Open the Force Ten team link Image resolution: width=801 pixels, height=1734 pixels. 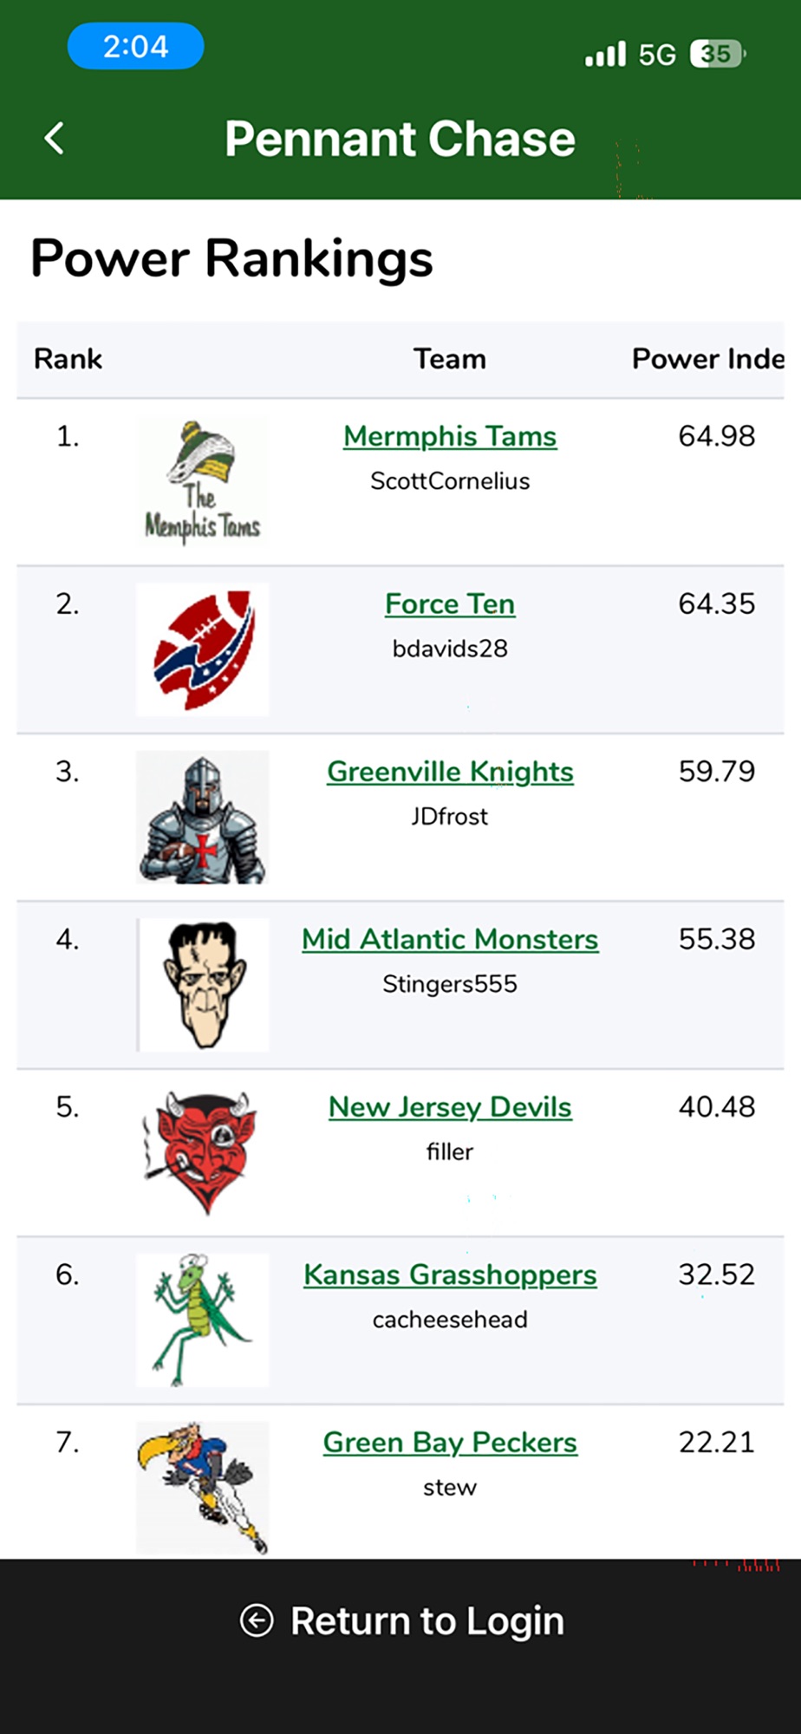[x=450, y=603]
